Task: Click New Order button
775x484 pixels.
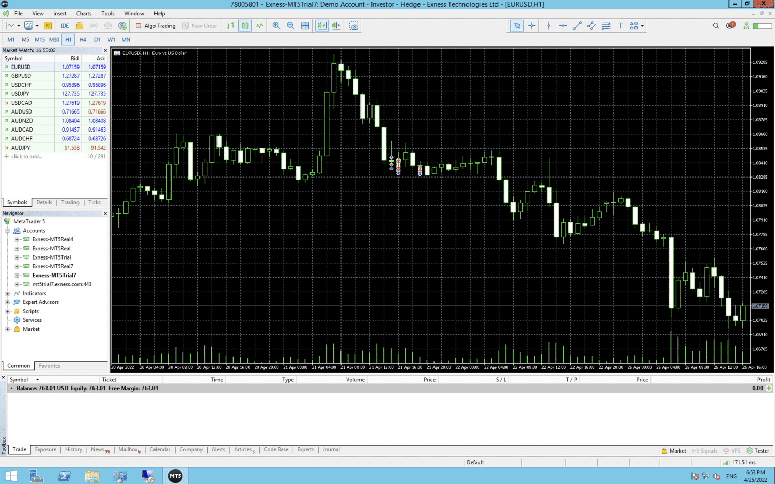Action: point(200,26)
